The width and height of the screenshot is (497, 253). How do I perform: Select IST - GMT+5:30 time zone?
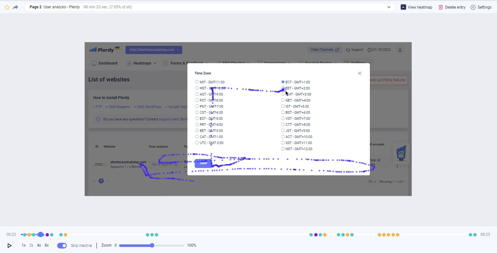pyautogui.click(x=283, y=106)
